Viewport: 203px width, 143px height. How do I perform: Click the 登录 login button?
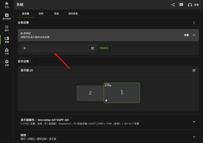click(196, 5)
